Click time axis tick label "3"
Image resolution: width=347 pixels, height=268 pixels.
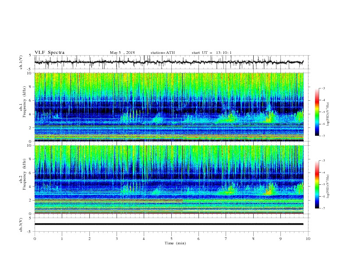(117, 239)
